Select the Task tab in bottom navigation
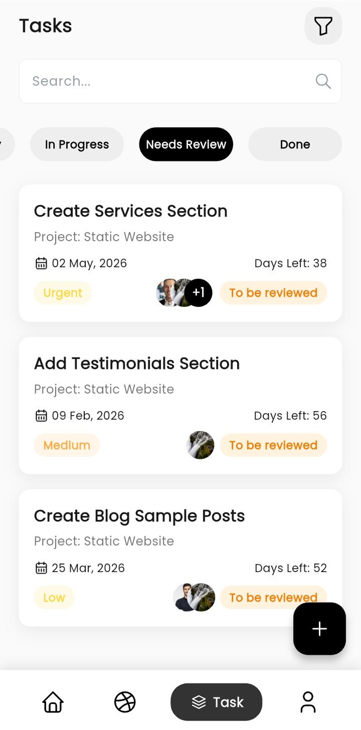361x730 pixels. [217, 702]
